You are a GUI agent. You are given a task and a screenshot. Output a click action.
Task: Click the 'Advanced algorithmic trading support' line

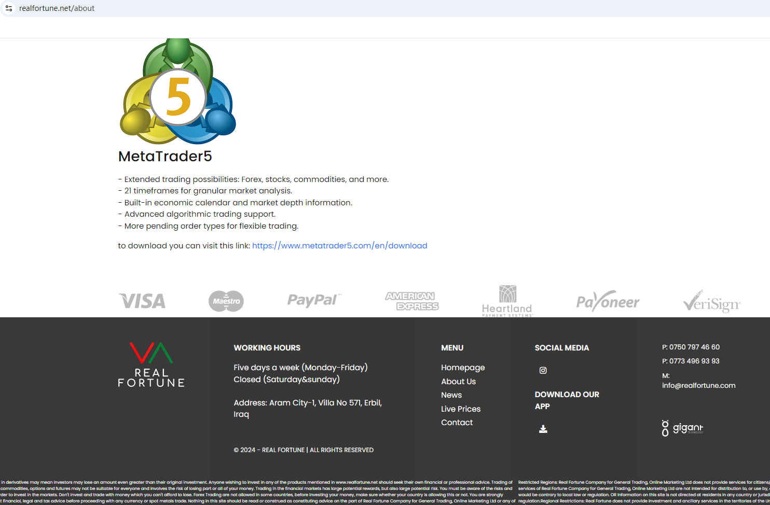coord(197,214)
